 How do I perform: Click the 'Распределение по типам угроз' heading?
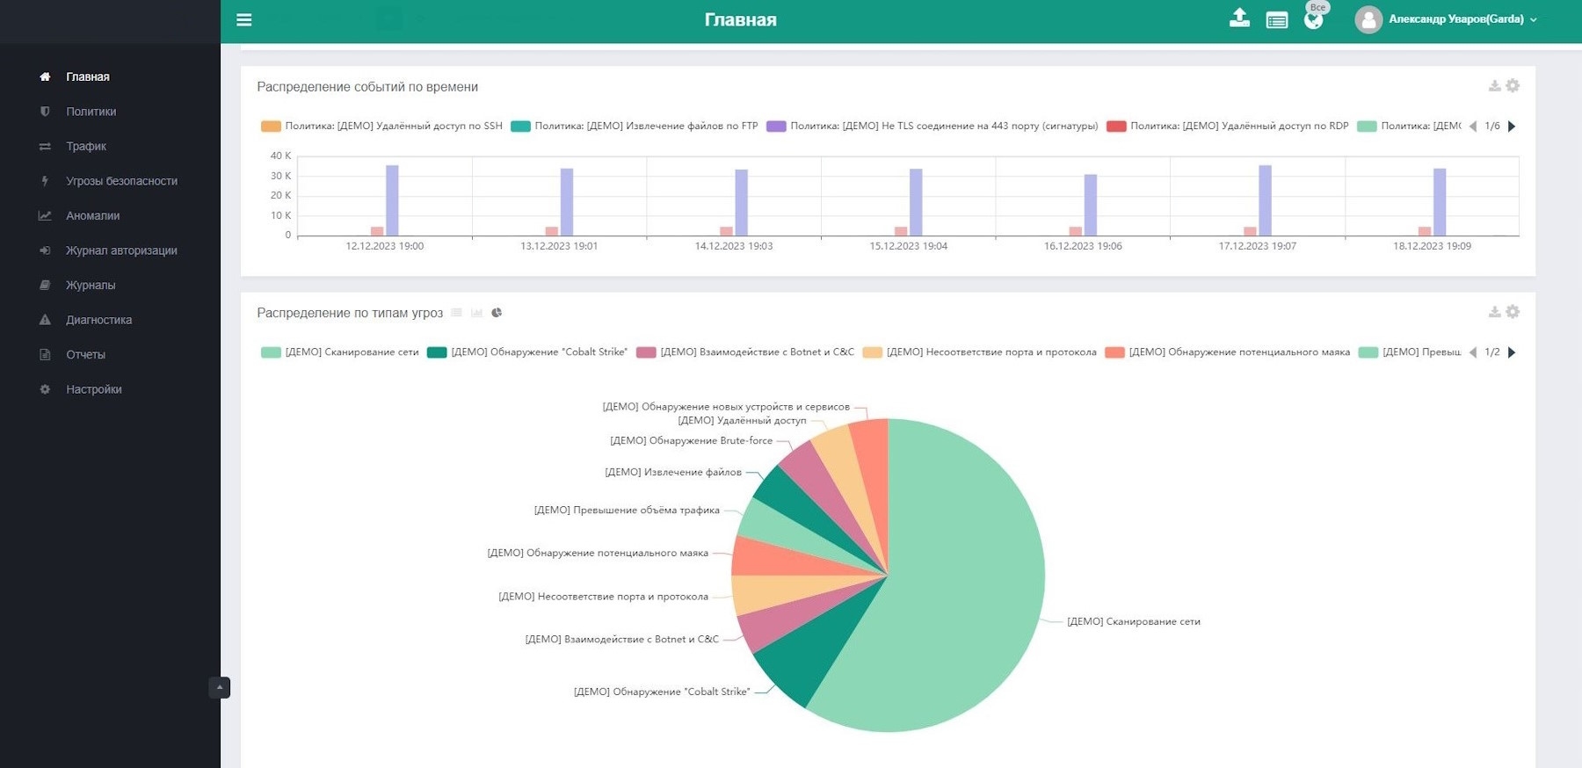[x=350, y=313]
